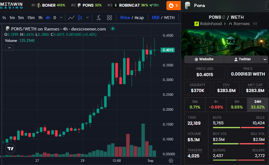This screenshot has width=269, height=165.
Task: Open the chart style dropdown arrow
Action: pos(87,17)
